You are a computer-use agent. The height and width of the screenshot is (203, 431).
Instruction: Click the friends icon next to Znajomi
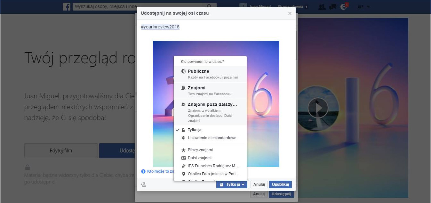coord(183,88)
